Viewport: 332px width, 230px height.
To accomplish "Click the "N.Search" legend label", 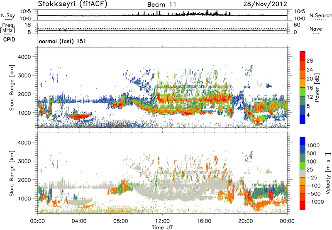I will pyautogui.click(x=320, y=15).
